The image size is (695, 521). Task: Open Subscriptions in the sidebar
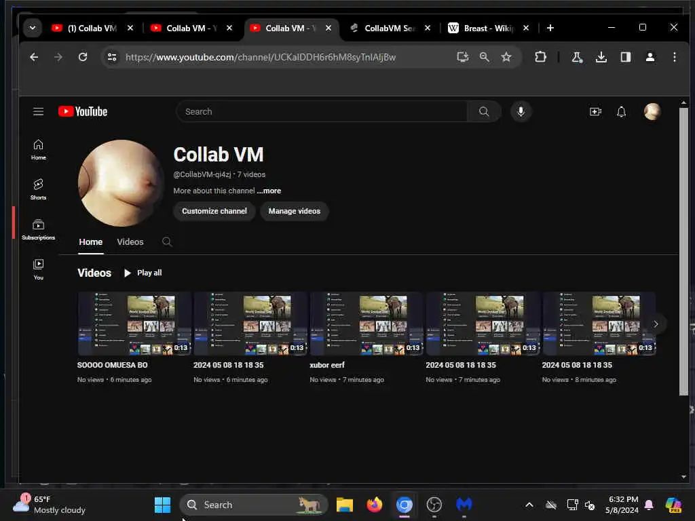pos(39,229)
